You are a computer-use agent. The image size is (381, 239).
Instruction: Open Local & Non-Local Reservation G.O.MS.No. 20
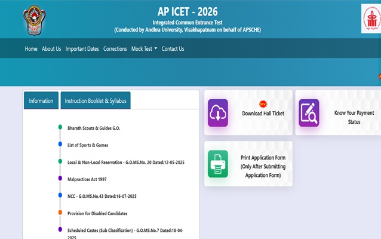click(126, 162)
